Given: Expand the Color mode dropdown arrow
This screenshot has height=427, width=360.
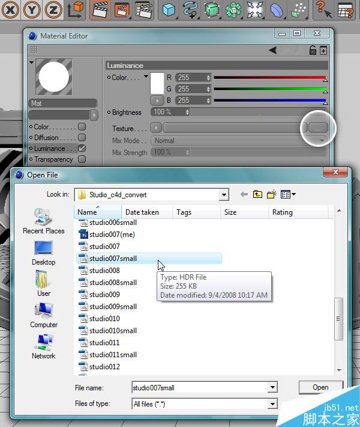Looking at the screenshot, I should (146, 76).
